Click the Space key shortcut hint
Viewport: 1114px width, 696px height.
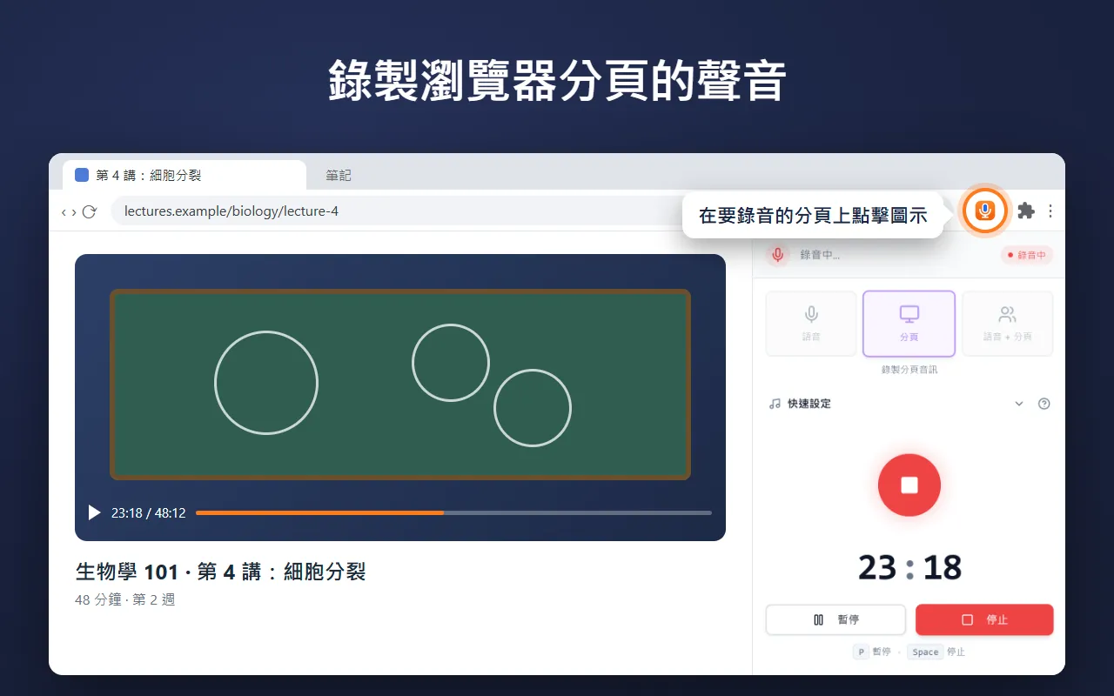point(925,652)
